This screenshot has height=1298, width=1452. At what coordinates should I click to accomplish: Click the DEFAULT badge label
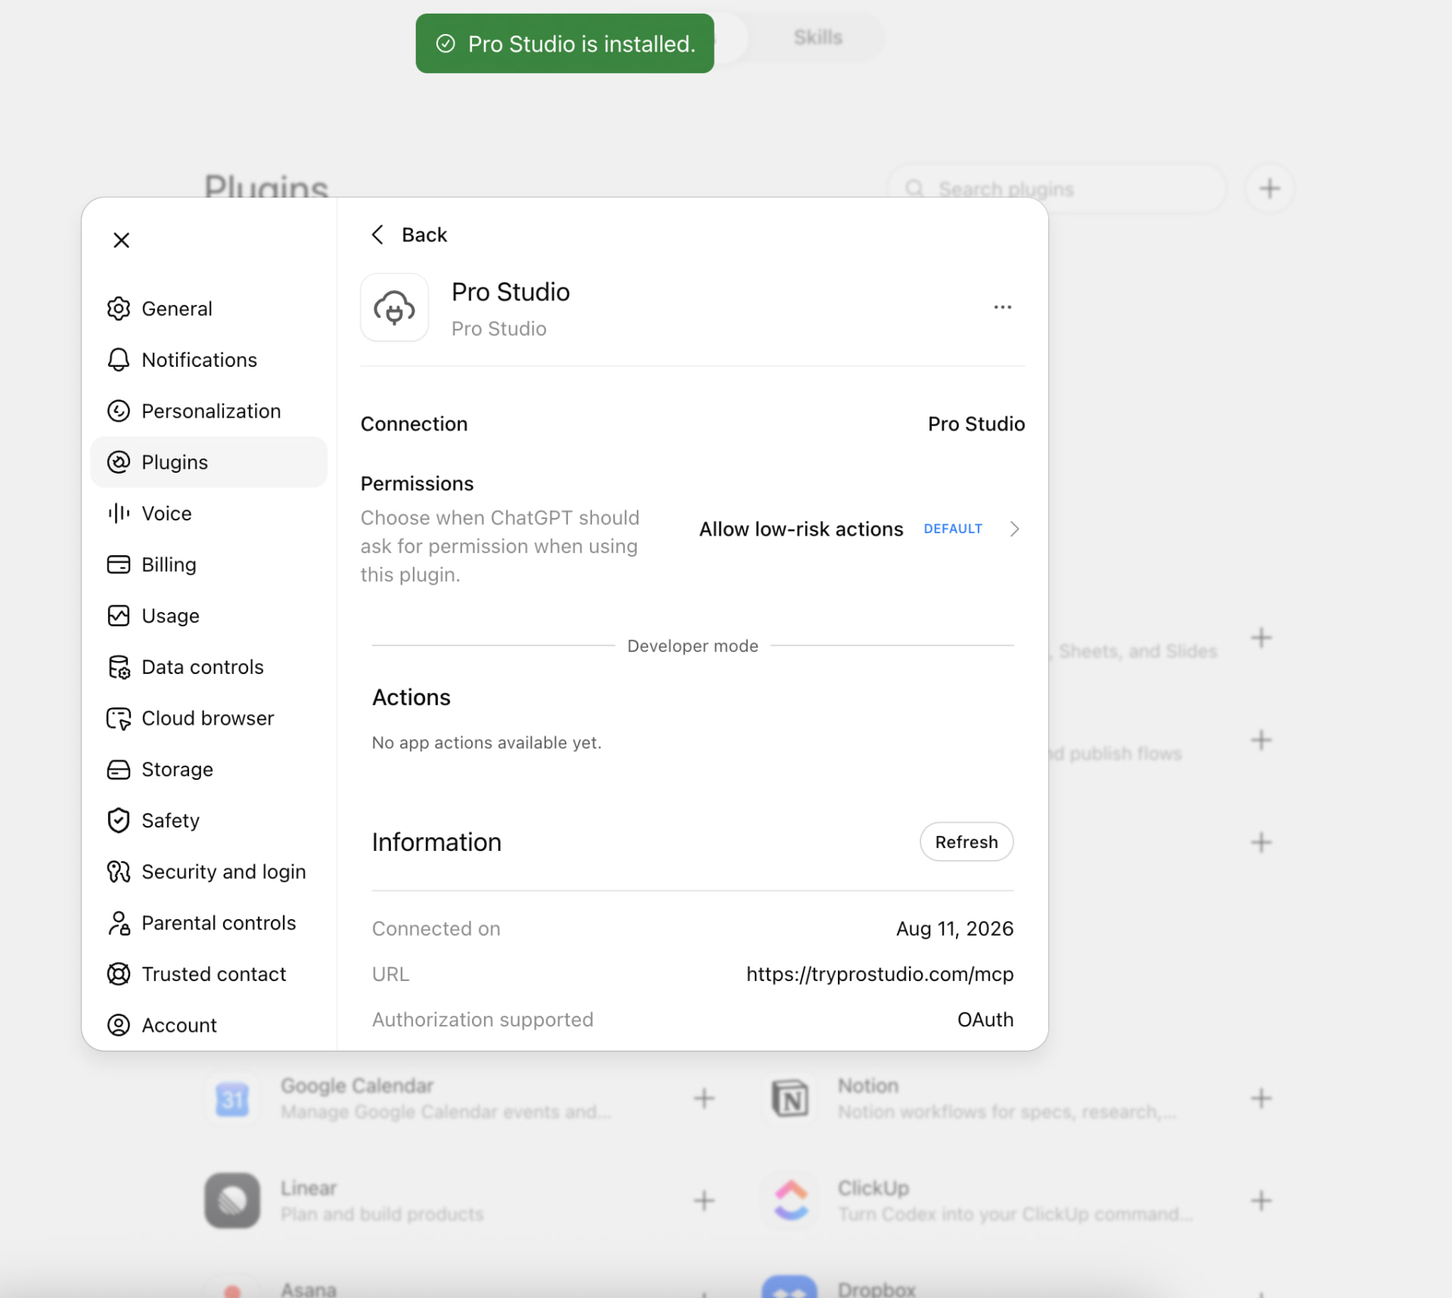pyautogui.click(x=953, y=529)
